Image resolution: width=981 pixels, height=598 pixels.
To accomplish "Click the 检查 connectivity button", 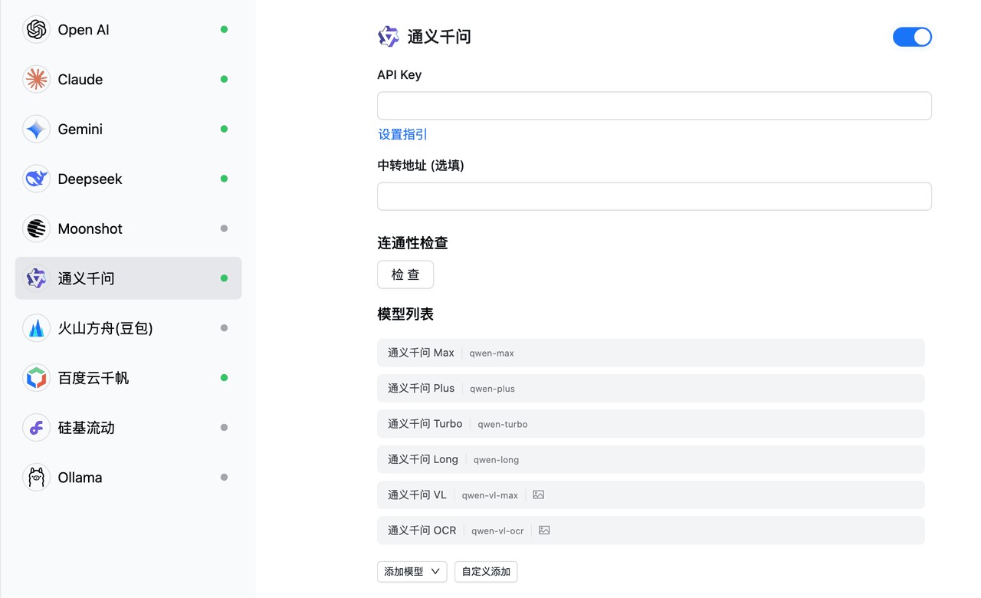I will click(x=405, y=274).
